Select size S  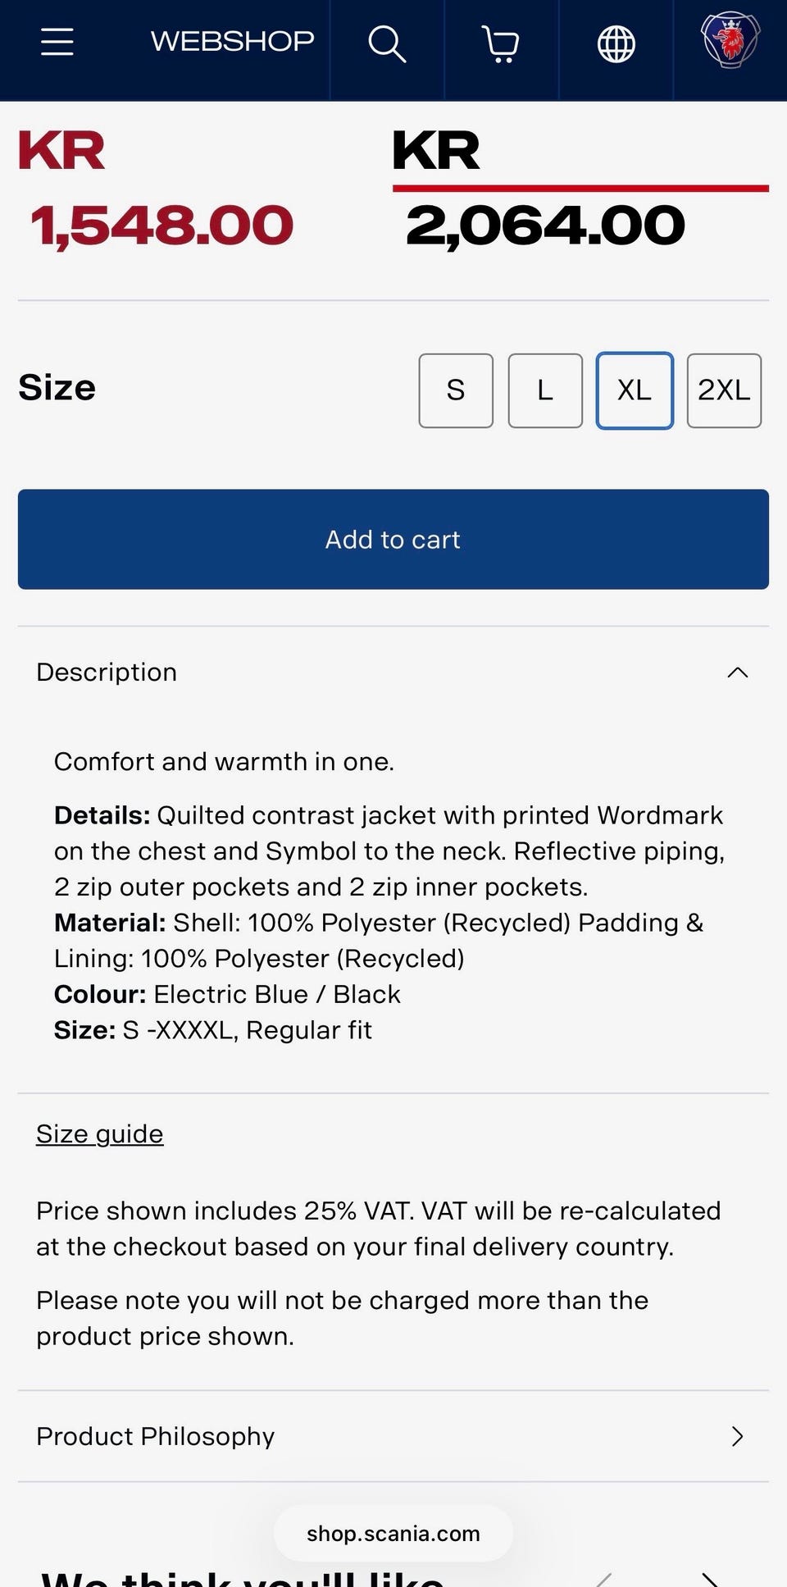click(456, 390)
